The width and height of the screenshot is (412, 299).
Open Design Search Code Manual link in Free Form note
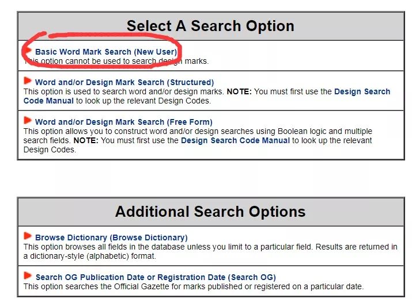(x=236, y=140)
